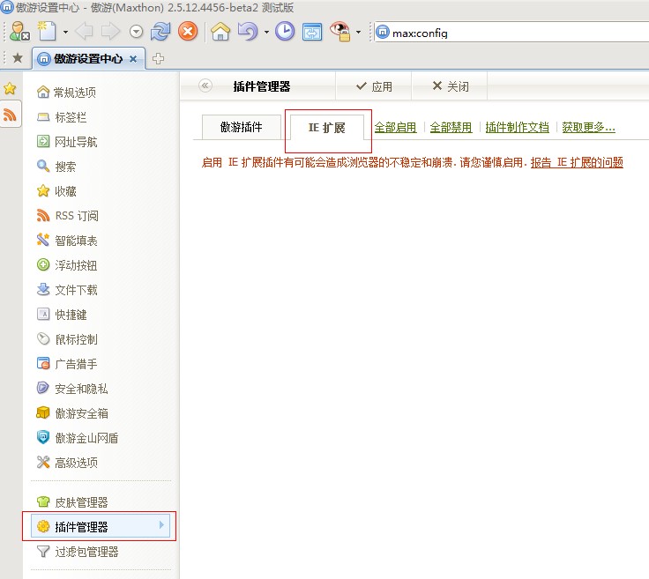Screen dimensions: 649x579
Task: Open 搜索 settings
Action: 56,167
